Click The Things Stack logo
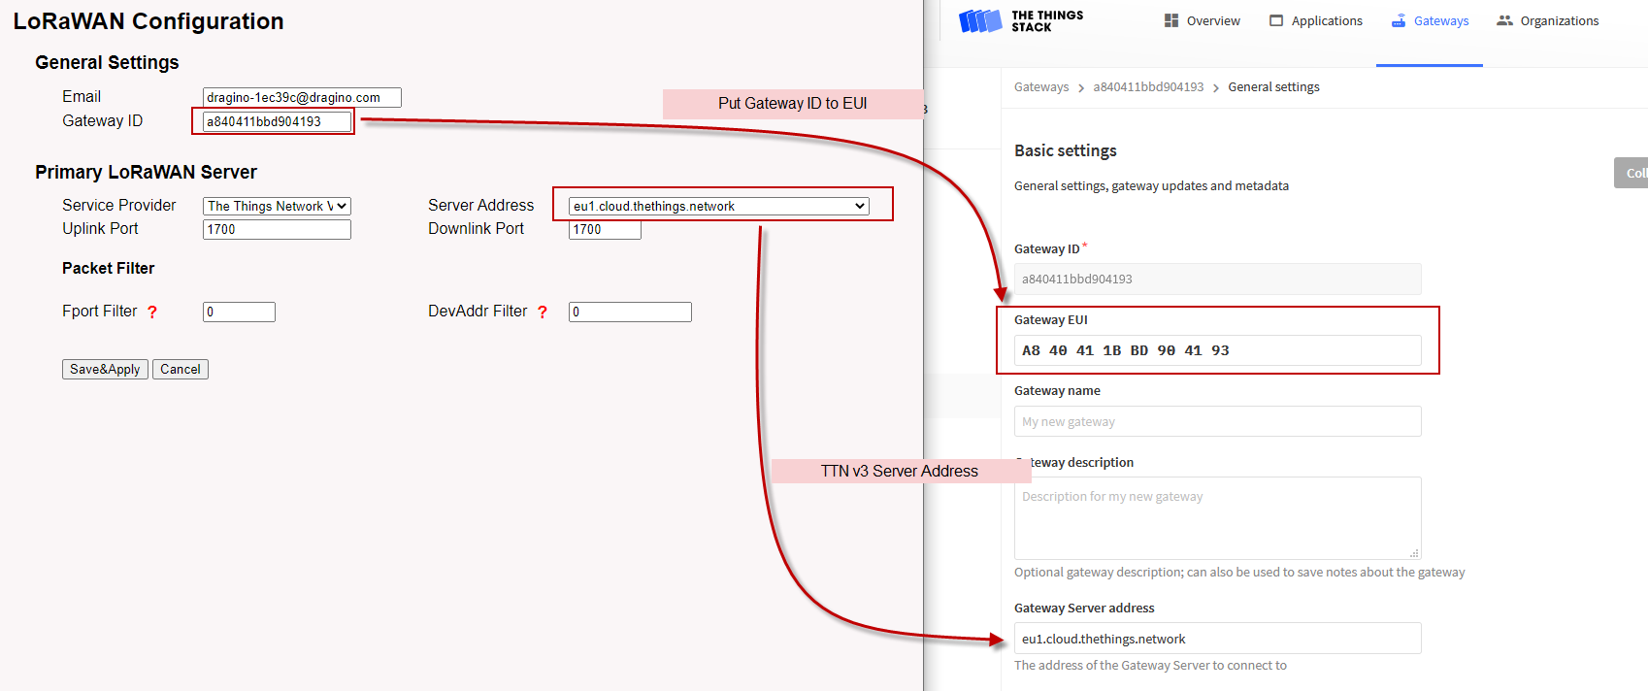Viewport: 1648px width, 691px height. [x=1021, y=21]
